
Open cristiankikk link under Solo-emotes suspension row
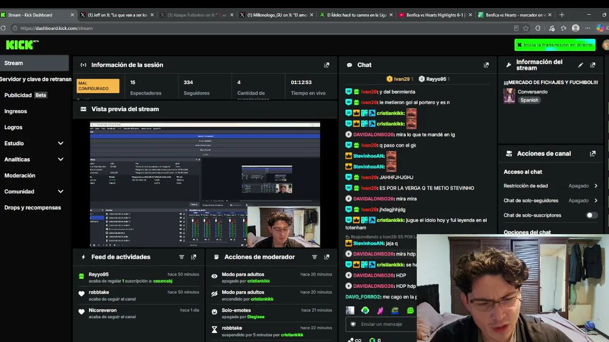292,335
